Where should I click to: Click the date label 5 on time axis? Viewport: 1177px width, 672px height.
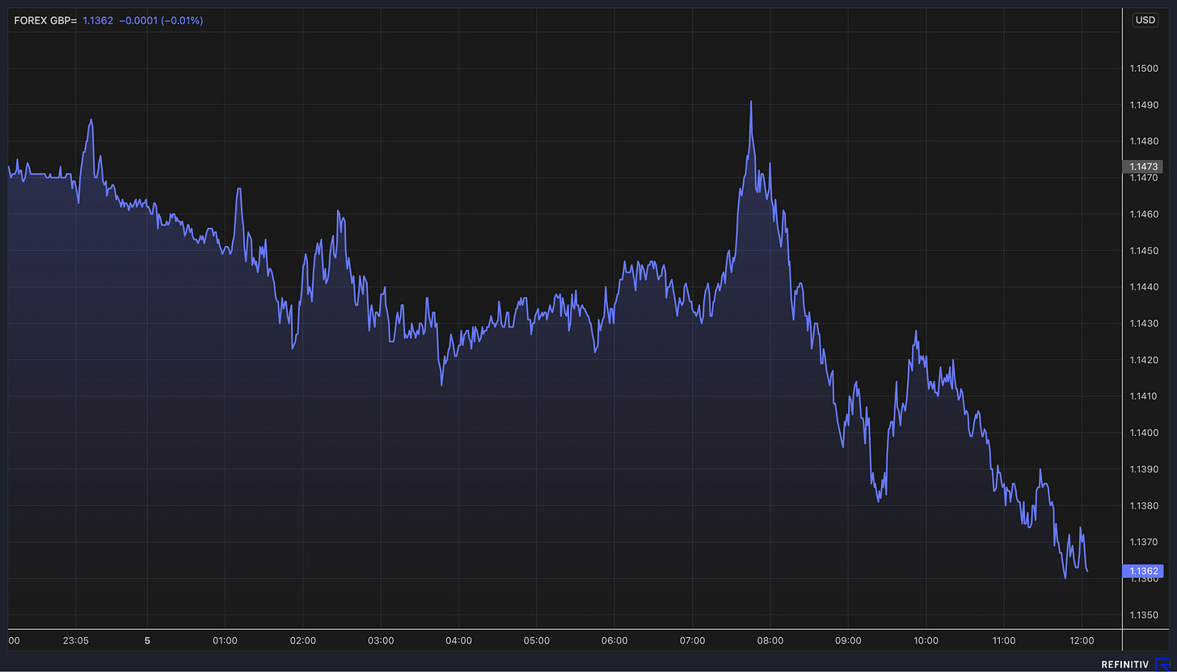pos(147,640)
